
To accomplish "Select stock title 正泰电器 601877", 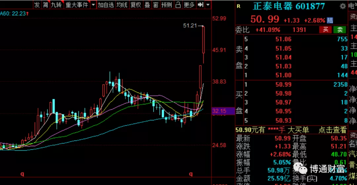I will click(x=289, y=6).
